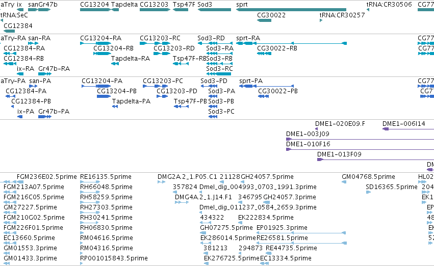This screenshot has height=266, width=434.
Task: Open the CG30022 gene label
Action: point(271,15)
